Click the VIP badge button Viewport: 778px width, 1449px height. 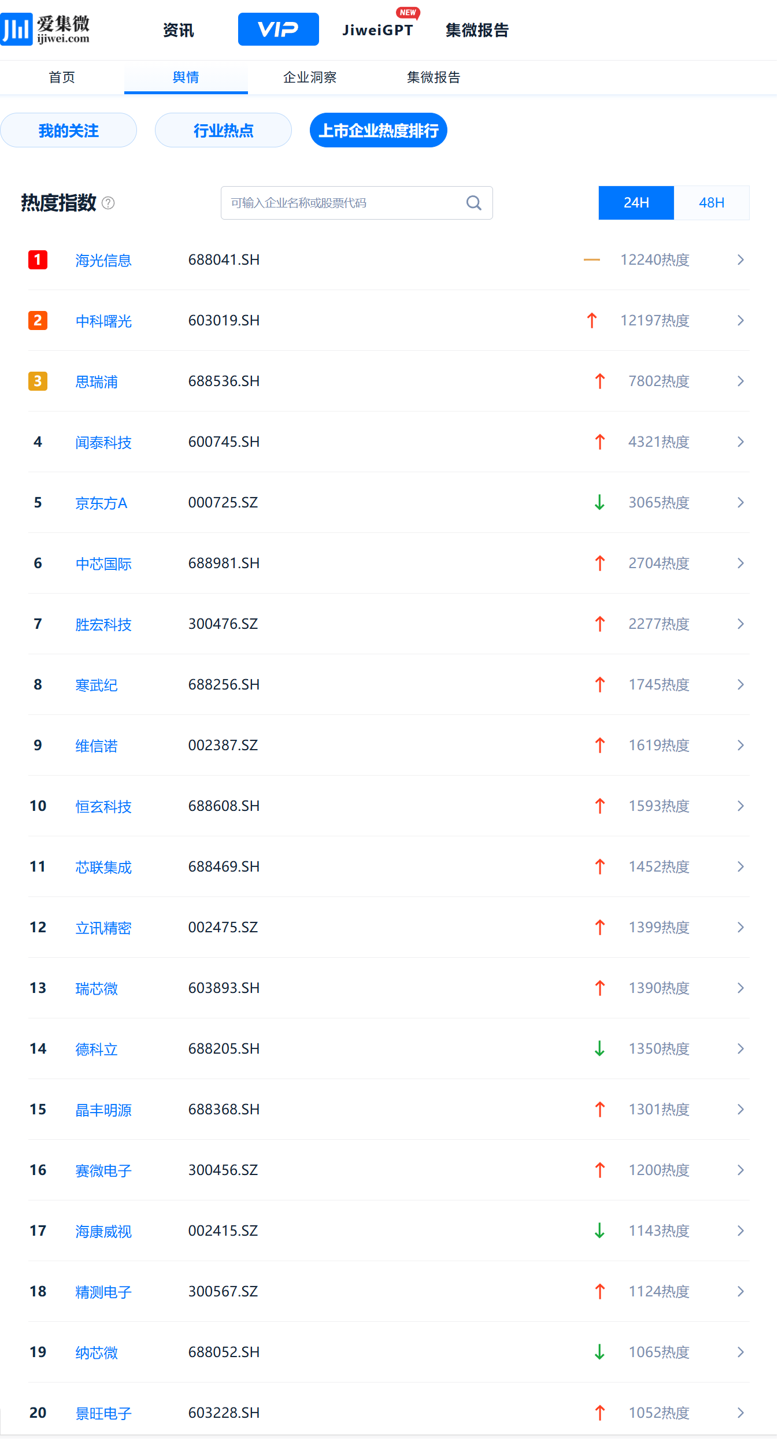pyautogui.click(x=278, y=29)
